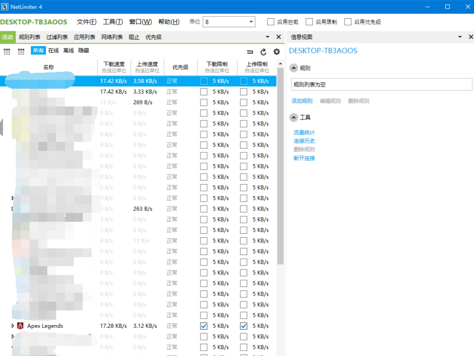Screen dimensions: 474x356
Task: Uncheck Apex Legends upload limit checkbox
Action: click(244, 326)
